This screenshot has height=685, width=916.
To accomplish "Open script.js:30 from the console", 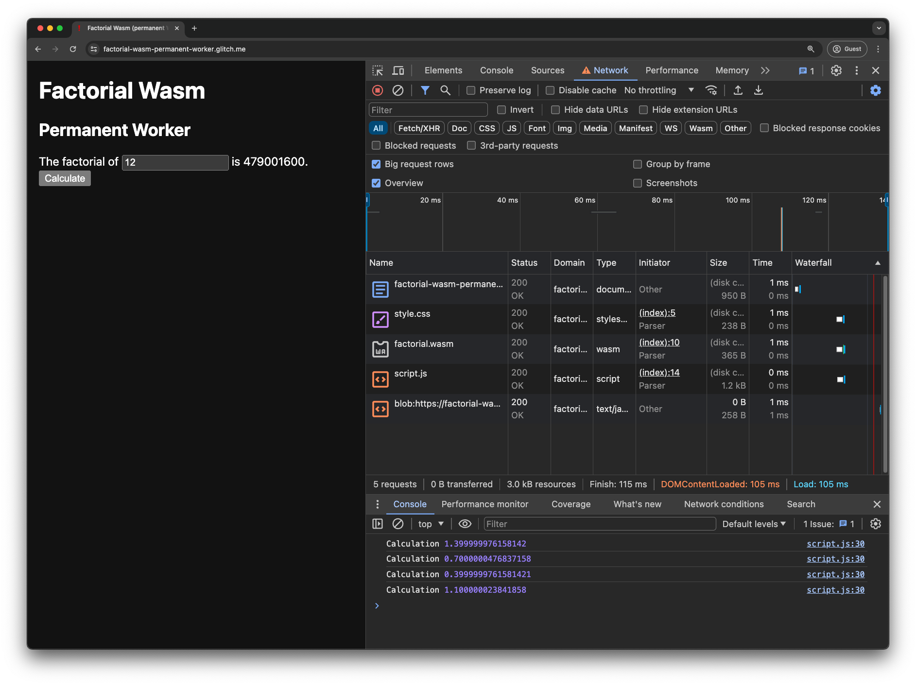I will 835,544.
